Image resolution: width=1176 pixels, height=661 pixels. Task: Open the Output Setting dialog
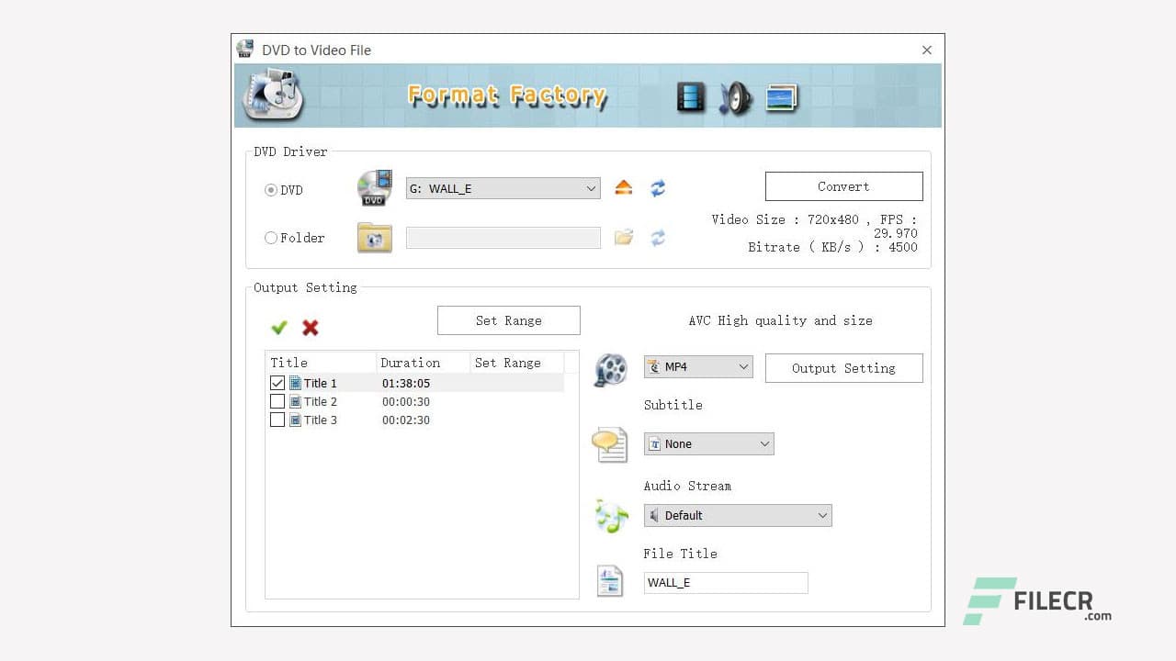[843, 368]
